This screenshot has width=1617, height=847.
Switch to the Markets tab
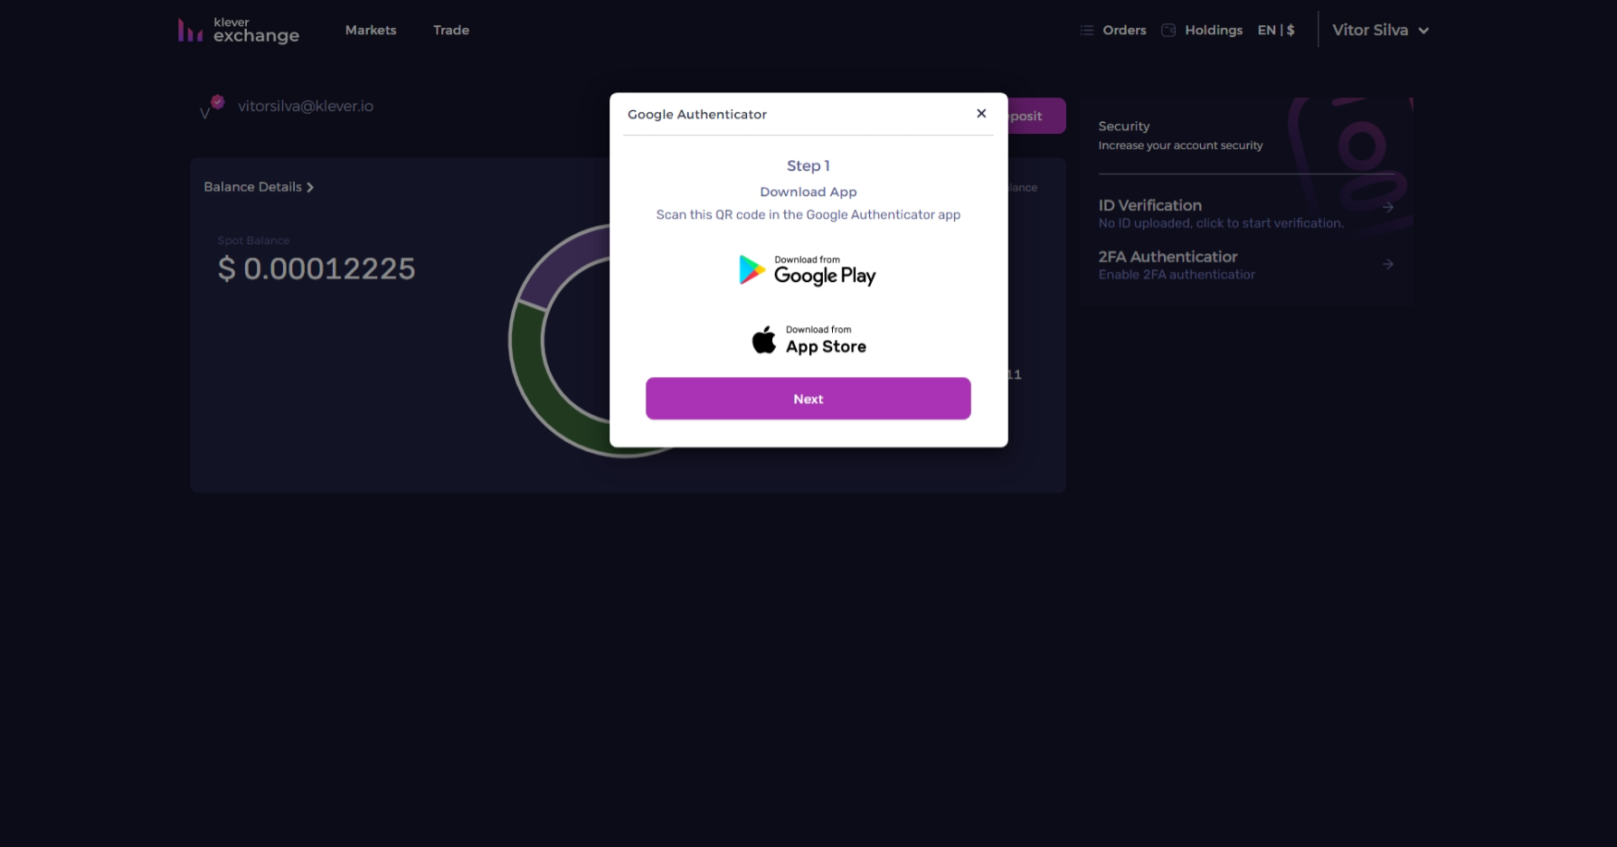coord(370,30)
